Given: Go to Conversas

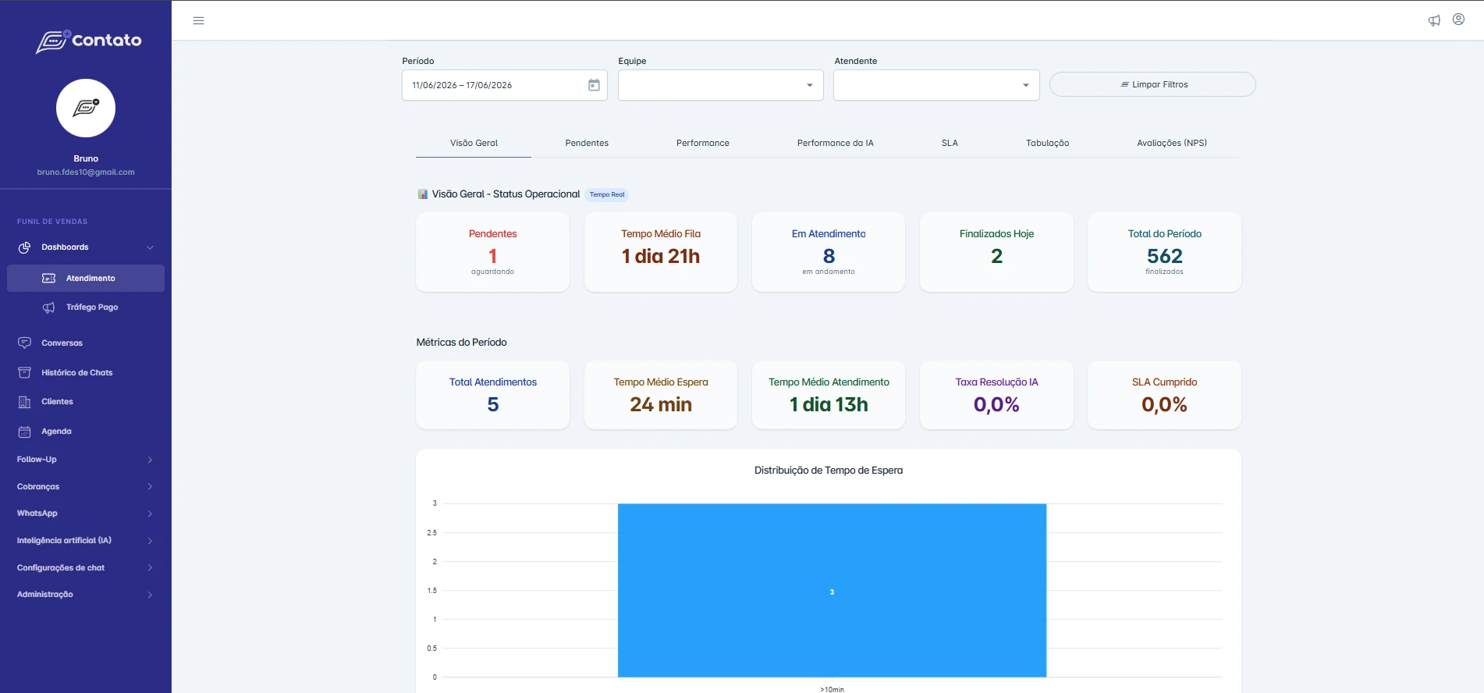Looking at the screenshot, I should click(86, 343).
